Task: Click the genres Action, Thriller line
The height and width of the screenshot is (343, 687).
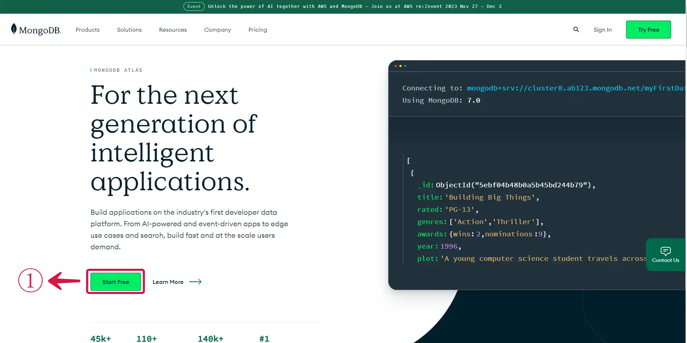Action: [x=480, y=222]
